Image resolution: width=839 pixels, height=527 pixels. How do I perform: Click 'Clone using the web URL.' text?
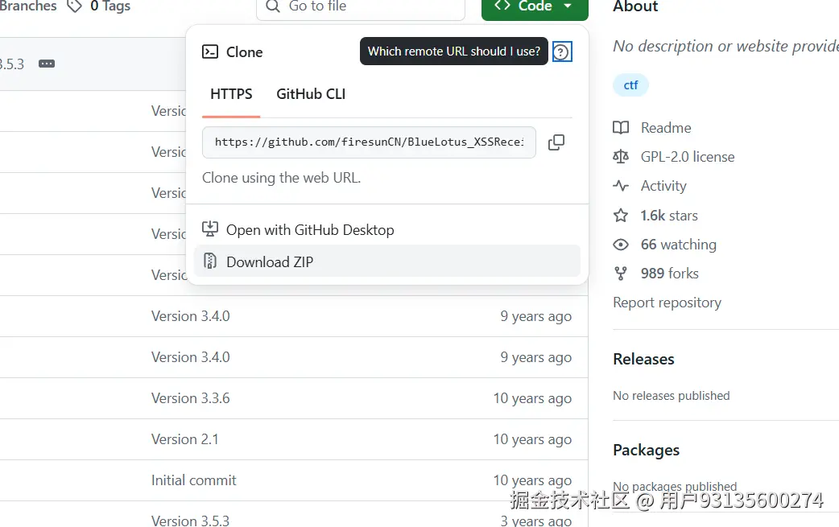coord(282,178)
